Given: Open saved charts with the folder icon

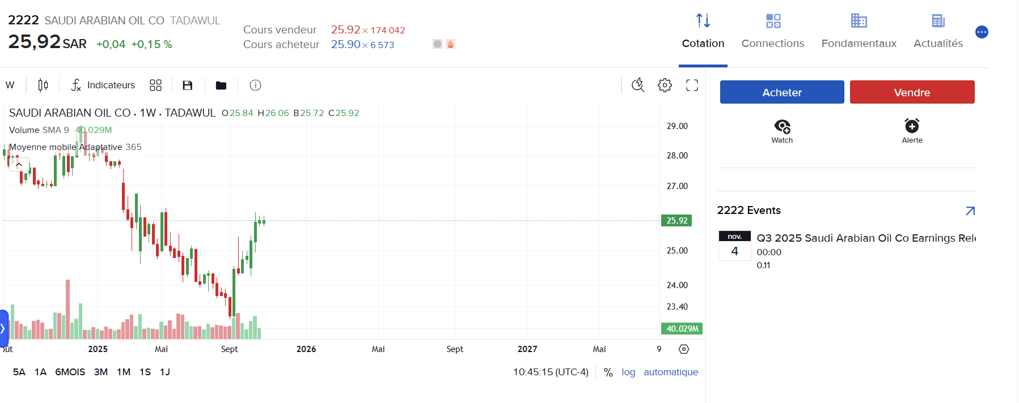Looking at the screenshot, I should [221, 85].
